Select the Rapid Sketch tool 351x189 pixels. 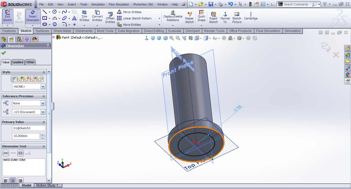[x=213, y=18]
